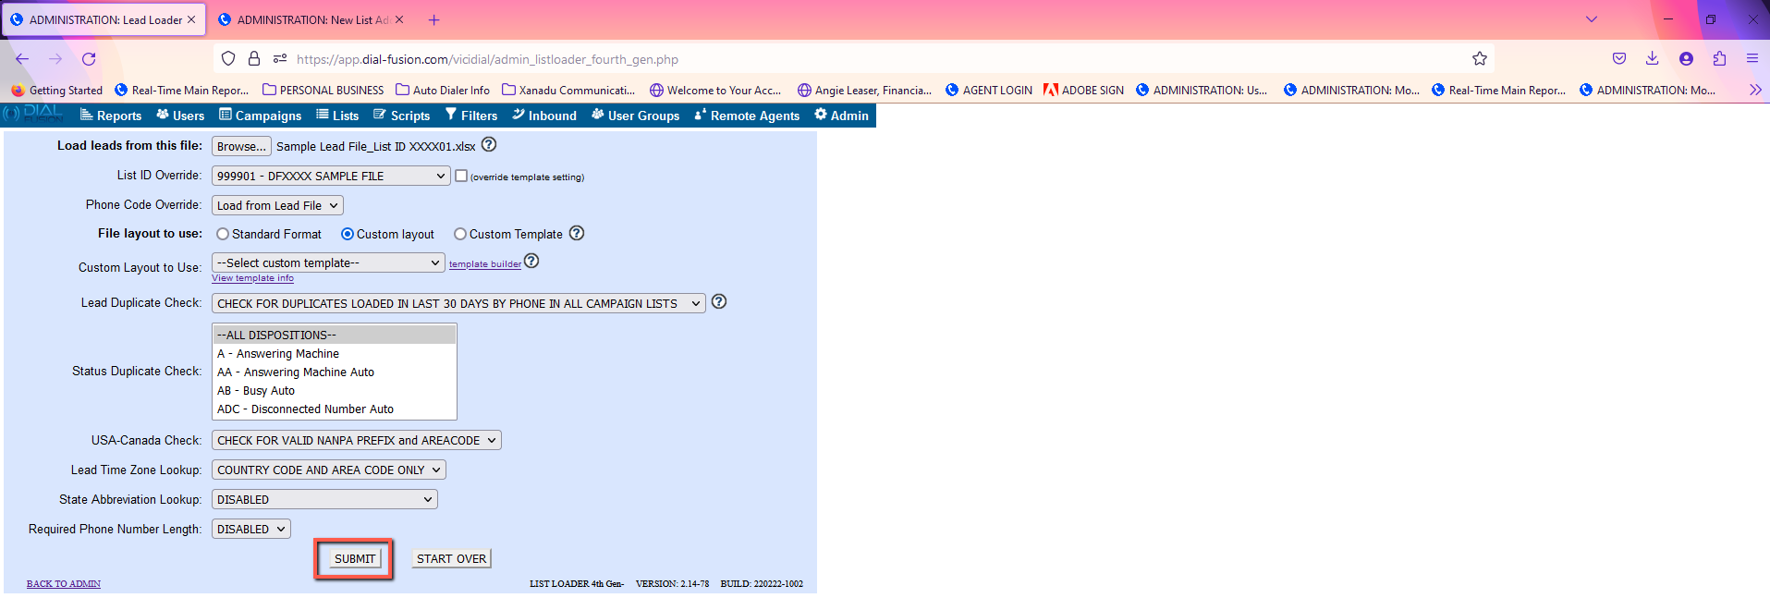Click the Dial Fusion logo
This screenshot has width=1770, height=598.
[33, 115]
